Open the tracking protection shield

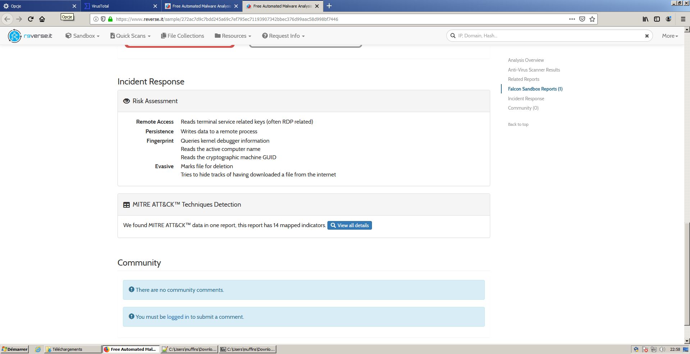(x=103, y=19)
